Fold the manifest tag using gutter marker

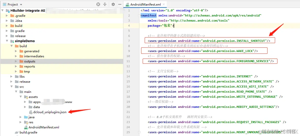pos(139,15)
